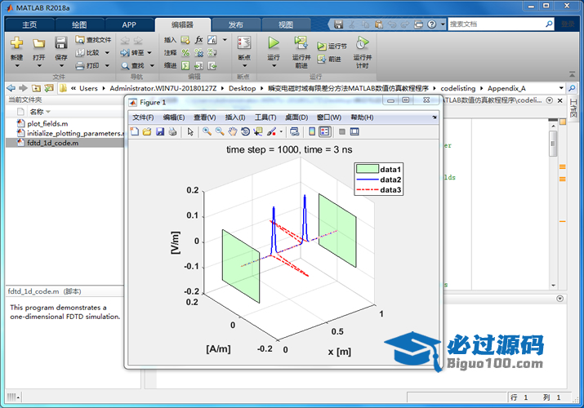Click Figure 1 print icon
This screenshot has width=584, height=408.
(x=172, y=131)
